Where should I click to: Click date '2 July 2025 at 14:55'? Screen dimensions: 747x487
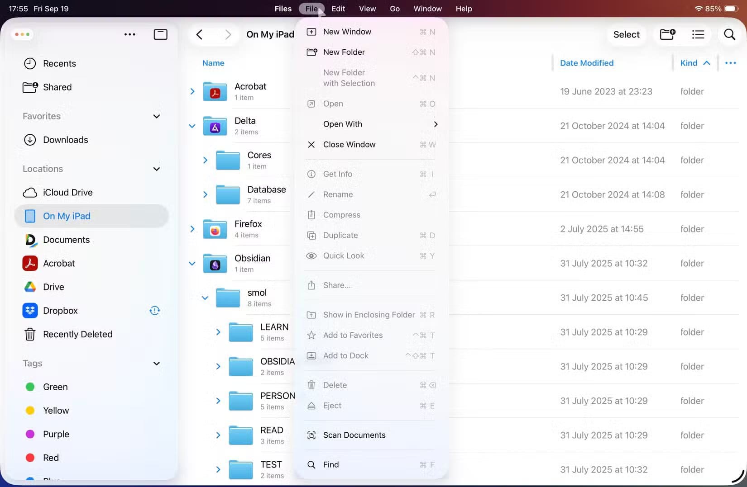(602, 229)
